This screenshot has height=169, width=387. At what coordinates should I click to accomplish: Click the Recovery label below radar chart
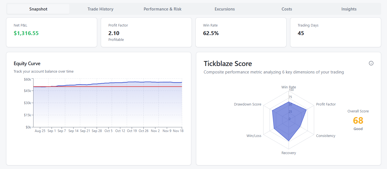289,153
